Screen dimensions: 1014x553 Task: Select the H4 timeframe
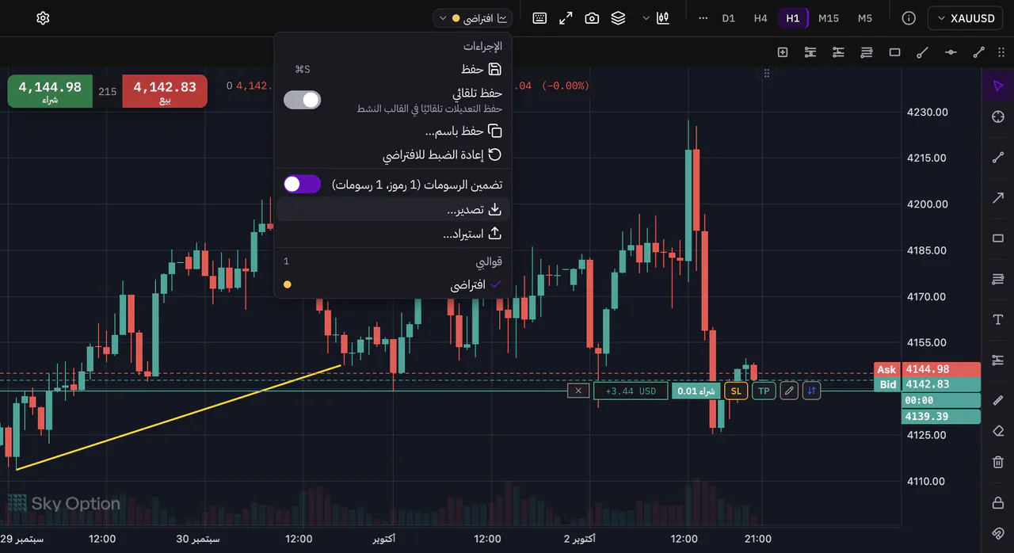(x=760, y=18)
